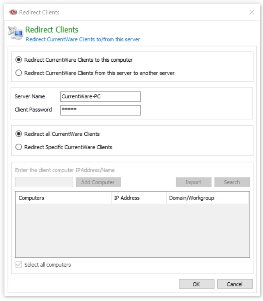Screen dimensions: 263x301
Task: Choose 'Redirect Specific CurrentWare Clients' option
Action: coord(18,147)
